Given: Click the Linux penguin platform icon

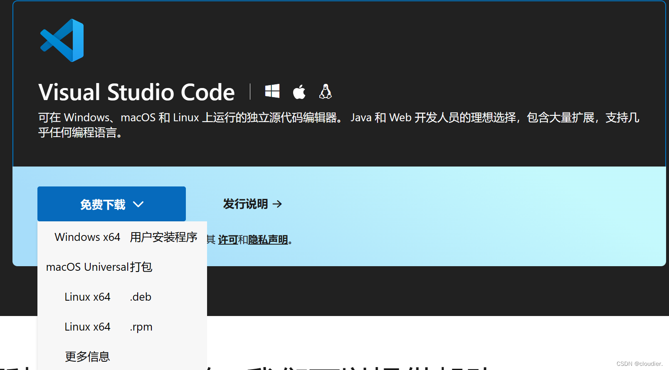Looking at the screenshot, I should [x=326, y=91].
